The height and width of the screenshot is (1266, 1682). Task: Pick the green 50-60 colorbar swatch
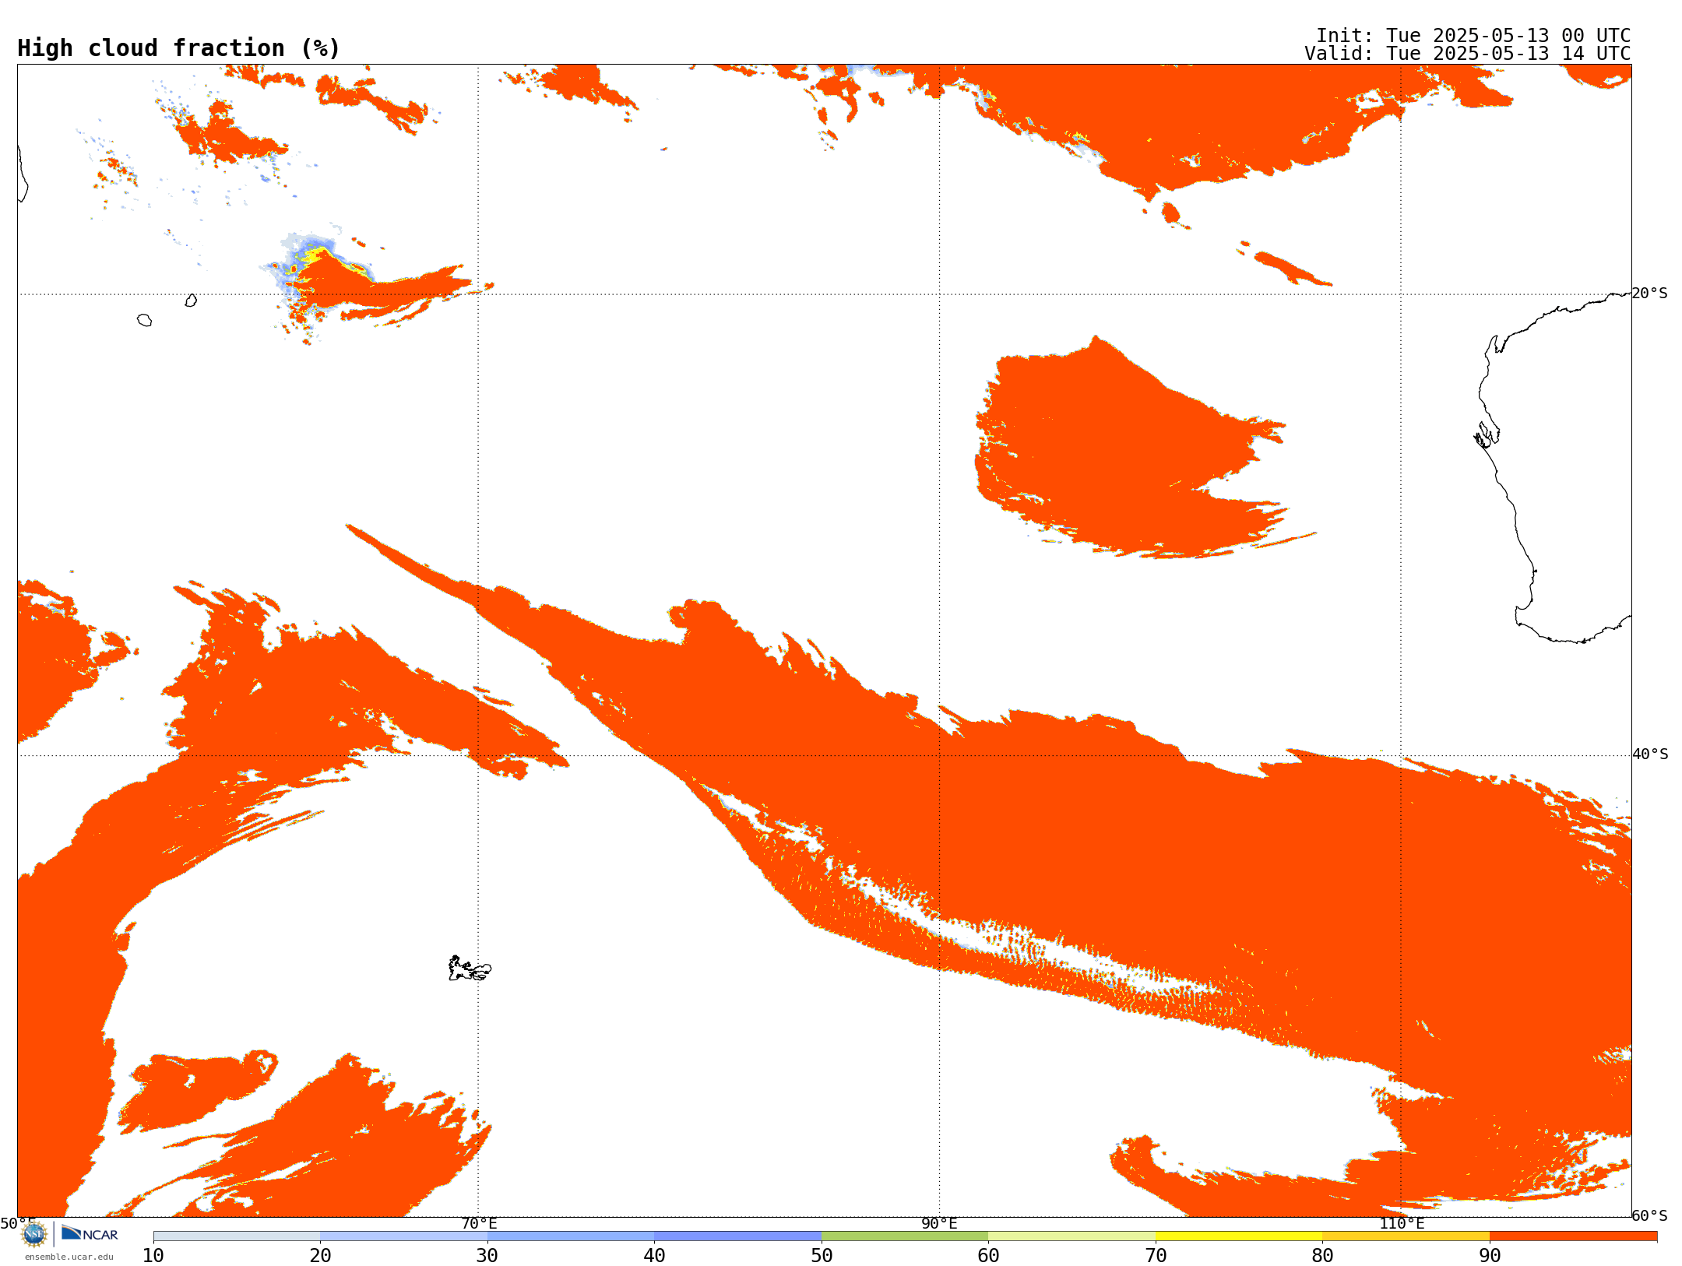[x=905, y=1236]
